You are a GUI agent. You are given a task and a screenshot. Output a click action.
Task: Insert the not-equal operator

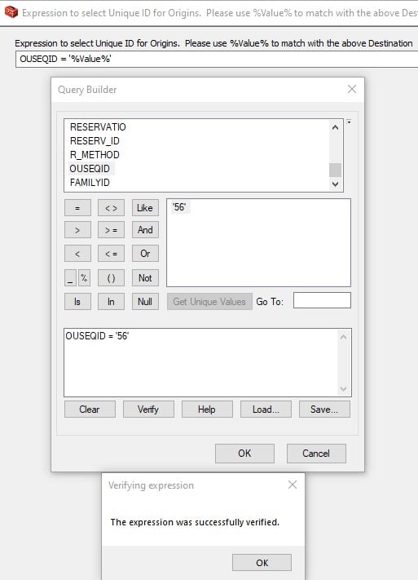point(111,208)
